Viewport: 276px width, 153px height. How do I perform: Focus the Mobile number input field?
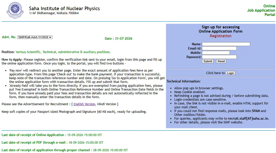[x=216, y=53]
